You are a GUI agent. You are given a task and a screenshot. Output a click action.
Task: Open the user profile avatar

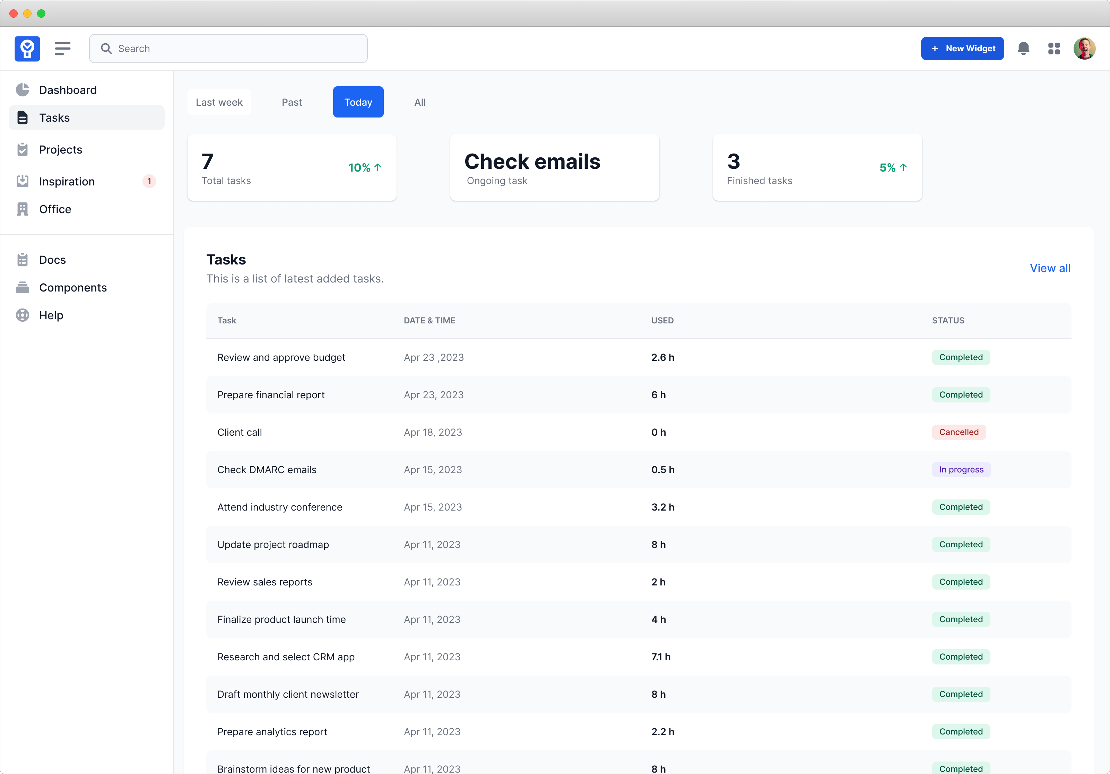[1084, 48]
